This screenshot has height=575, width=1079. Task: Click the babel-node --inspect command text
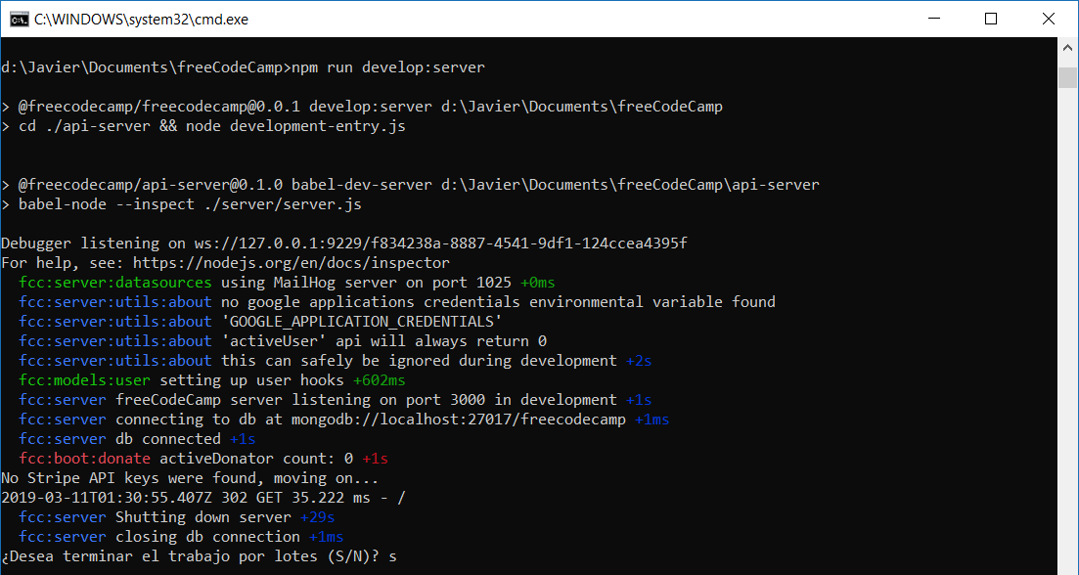191,203
